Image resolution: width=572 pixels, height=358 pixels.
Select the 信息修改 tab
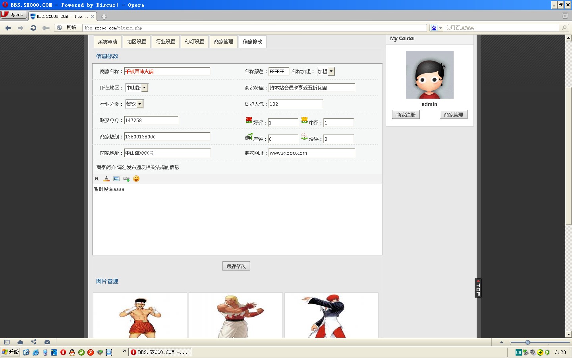coord(253,42)
